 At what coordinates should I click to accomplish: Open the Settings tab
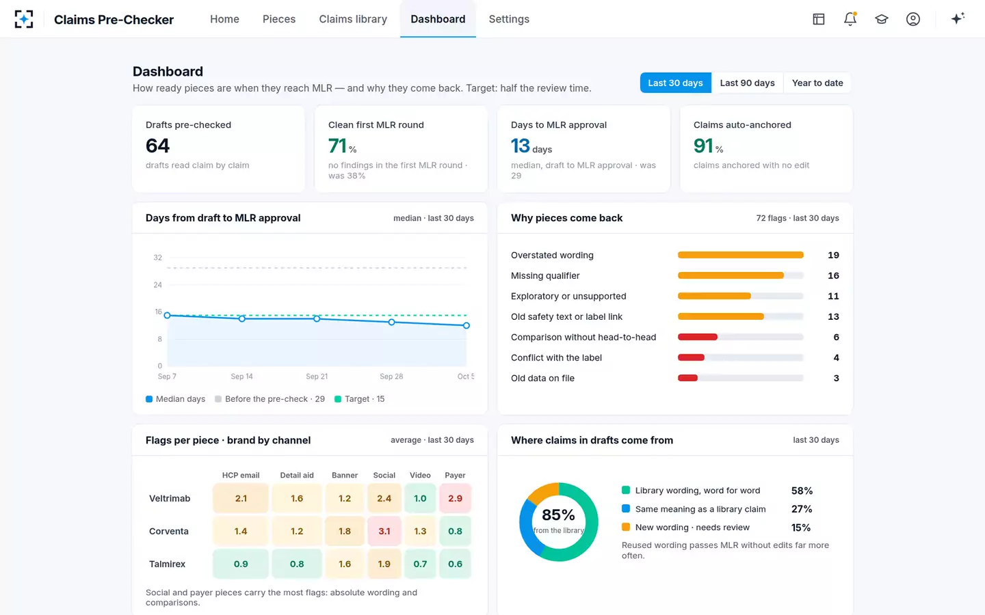509,19
